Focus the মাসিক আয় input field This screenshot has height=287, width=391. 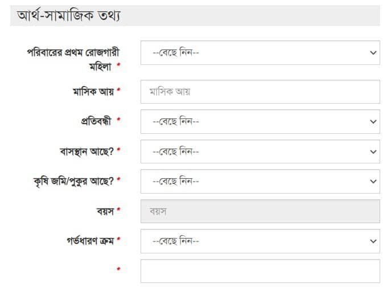click(260, 92)
